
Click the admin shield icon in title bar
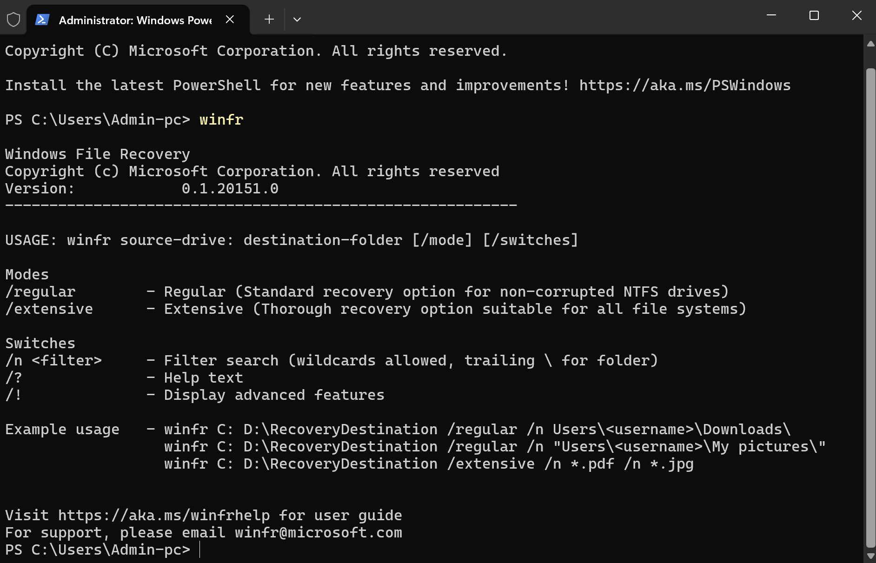point(13,20)
